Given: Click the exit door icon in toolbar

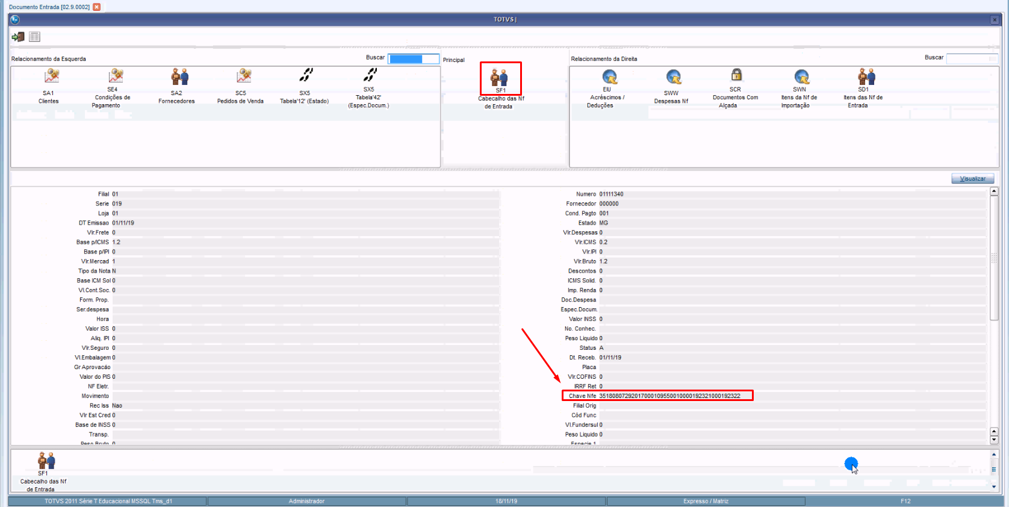Looking at the screenshot, I should coord(18,37).
